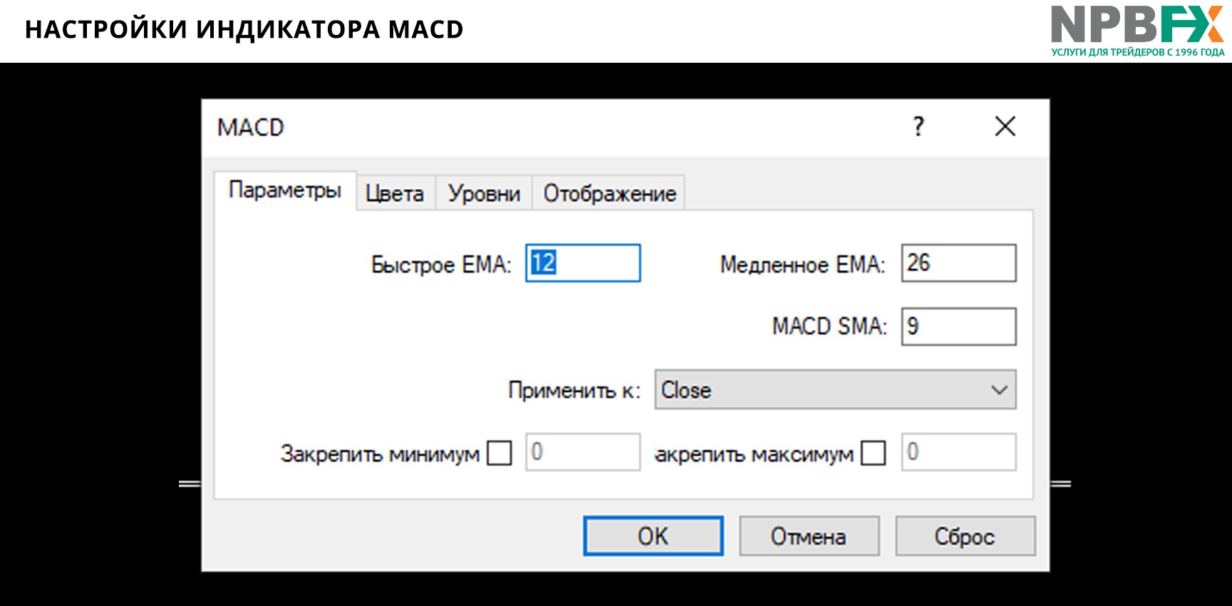The image size is (1232, 606).
Task: Open the Применить к dropdown
Action: (834, 390)
